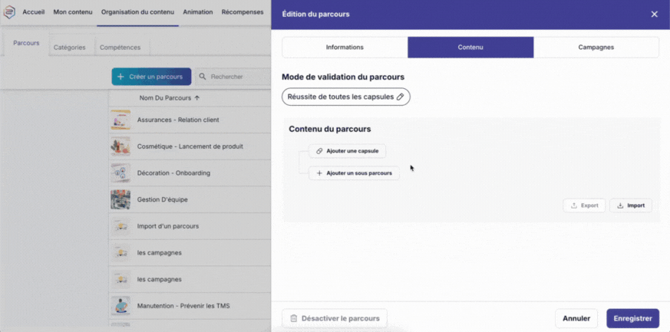Open the Animation menu
Image resolution: width=670 pixels, height=332 pixels.
click(x=198, y=12)
